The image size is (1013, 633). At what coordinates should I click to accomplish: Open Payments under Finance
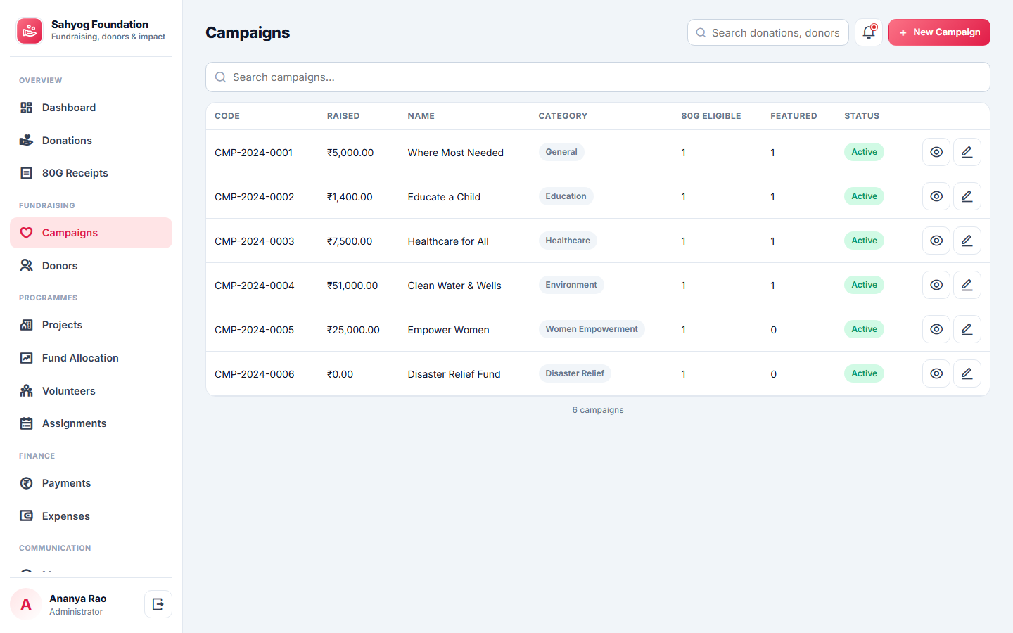point(91,483)
